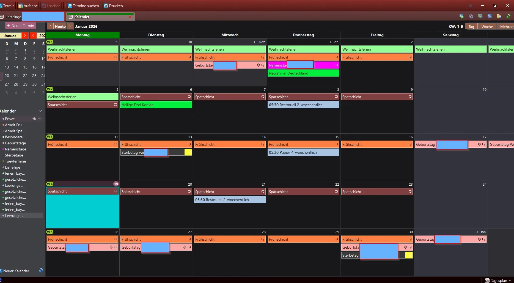The width and height of the screenshot is (514, 283).
Task: Click the green picture-with-gear icon
Action: [x=480, y=17]
